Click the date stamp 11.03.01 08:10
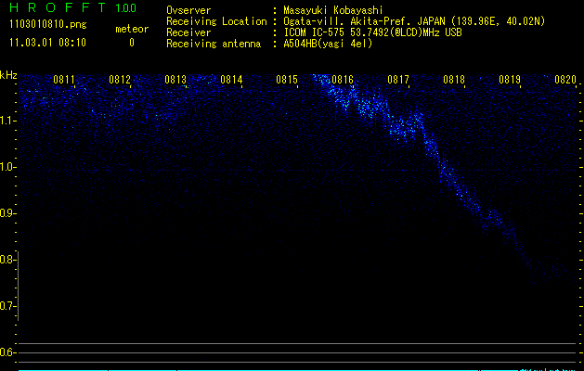584x371 pixels. click(x=47, y=43)
